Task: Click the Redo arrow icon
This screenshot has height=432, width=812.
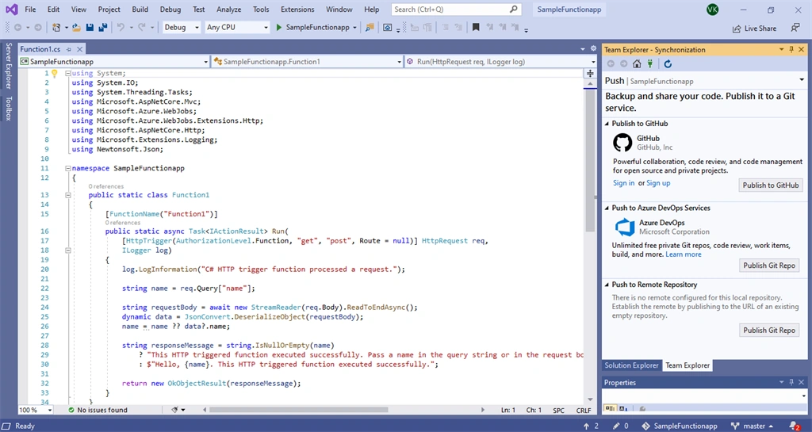Action: pyautogui.click(x=141, y=28)
